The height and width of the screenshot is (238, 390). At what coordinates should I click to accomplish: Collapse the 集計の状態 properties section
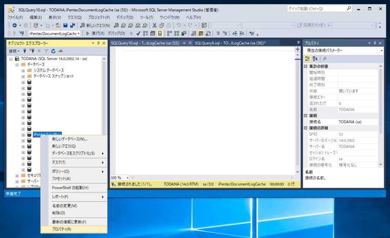pyautogui.click(x=306, y=67)
